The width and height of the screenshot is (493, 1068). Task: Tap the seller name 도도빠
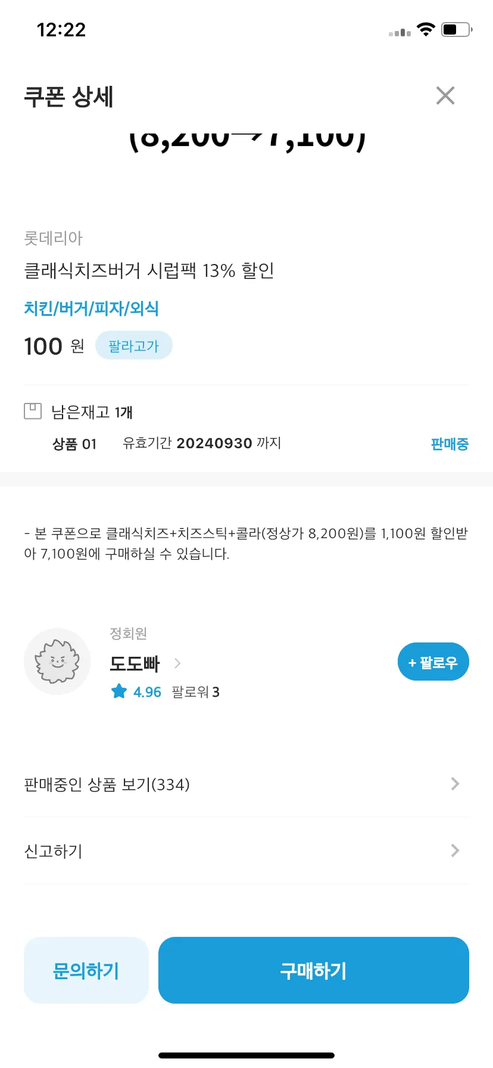[x=135, y=663]
